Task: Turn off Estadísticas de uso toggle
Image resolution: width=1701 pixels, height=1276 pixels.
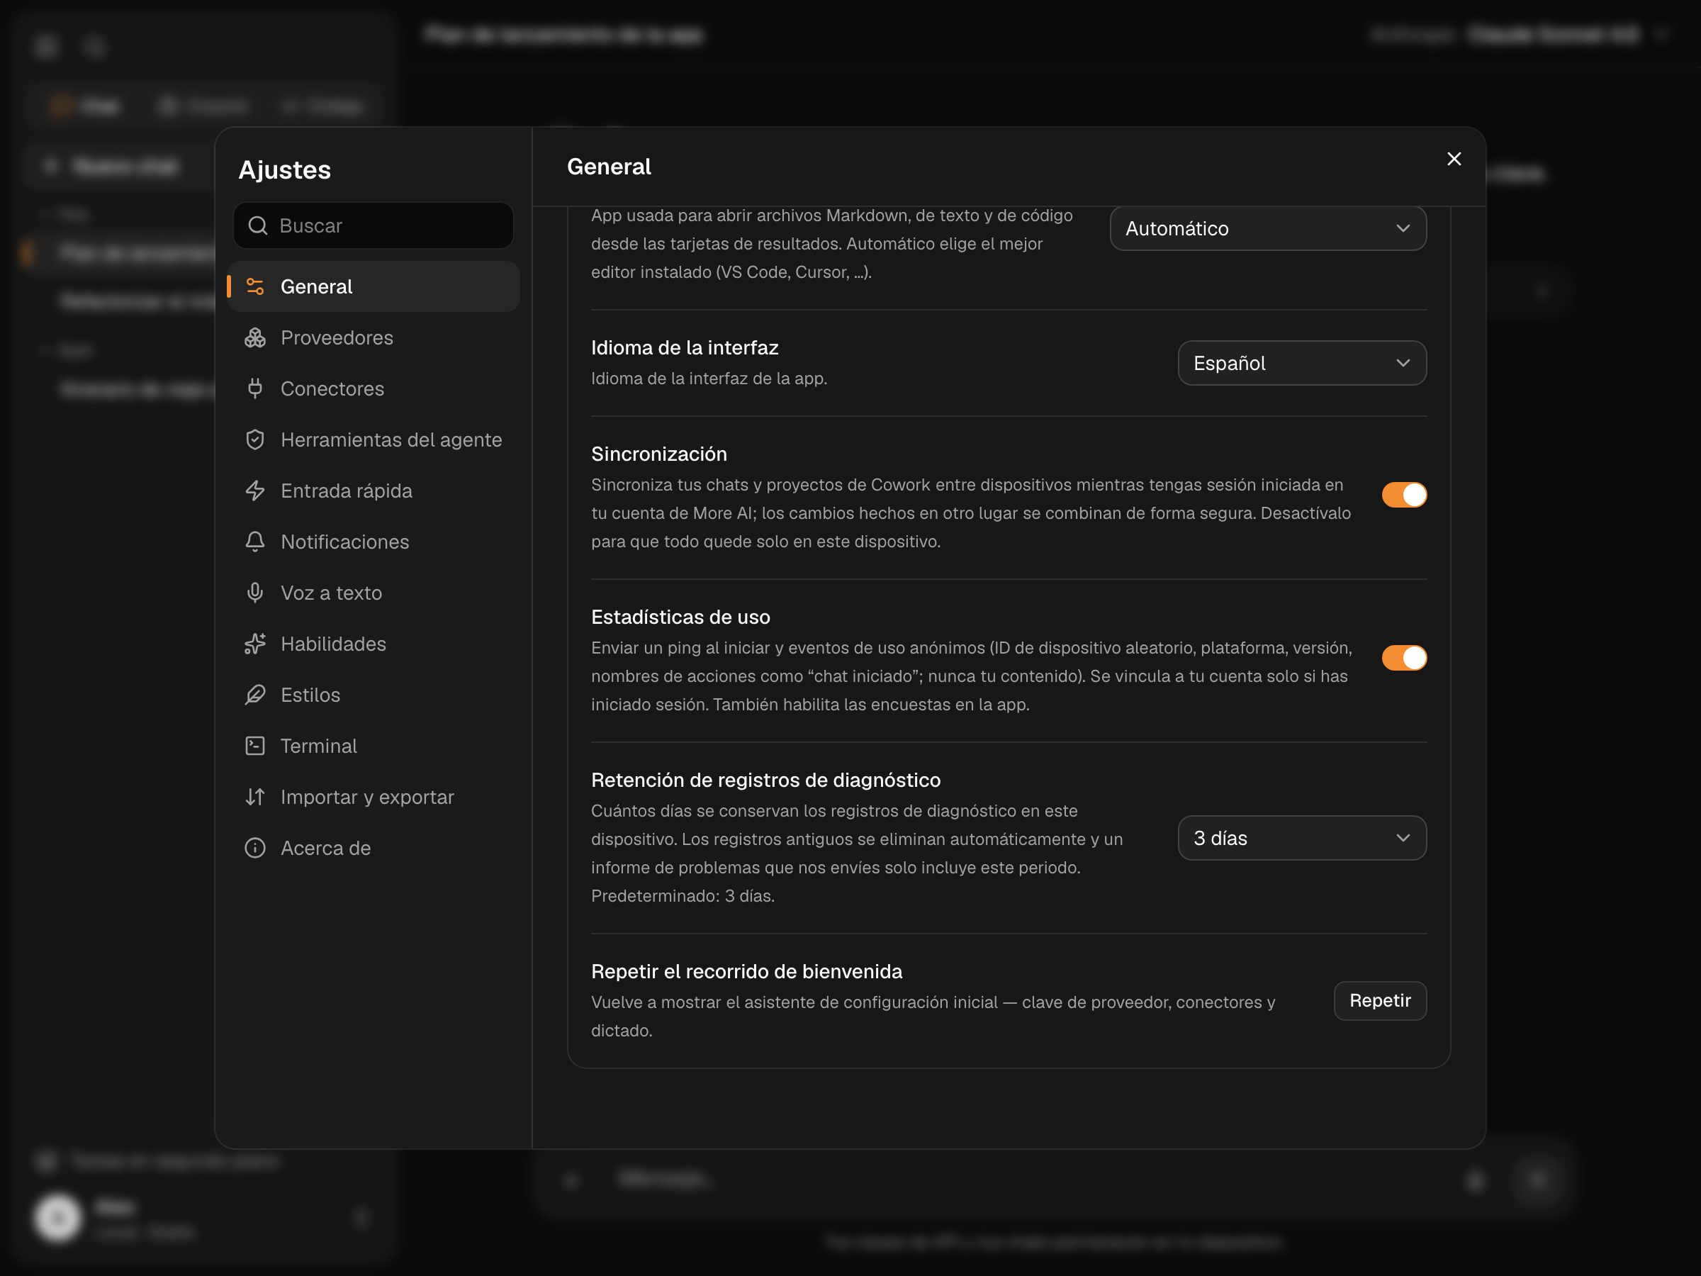Action: coord(1403,658)
